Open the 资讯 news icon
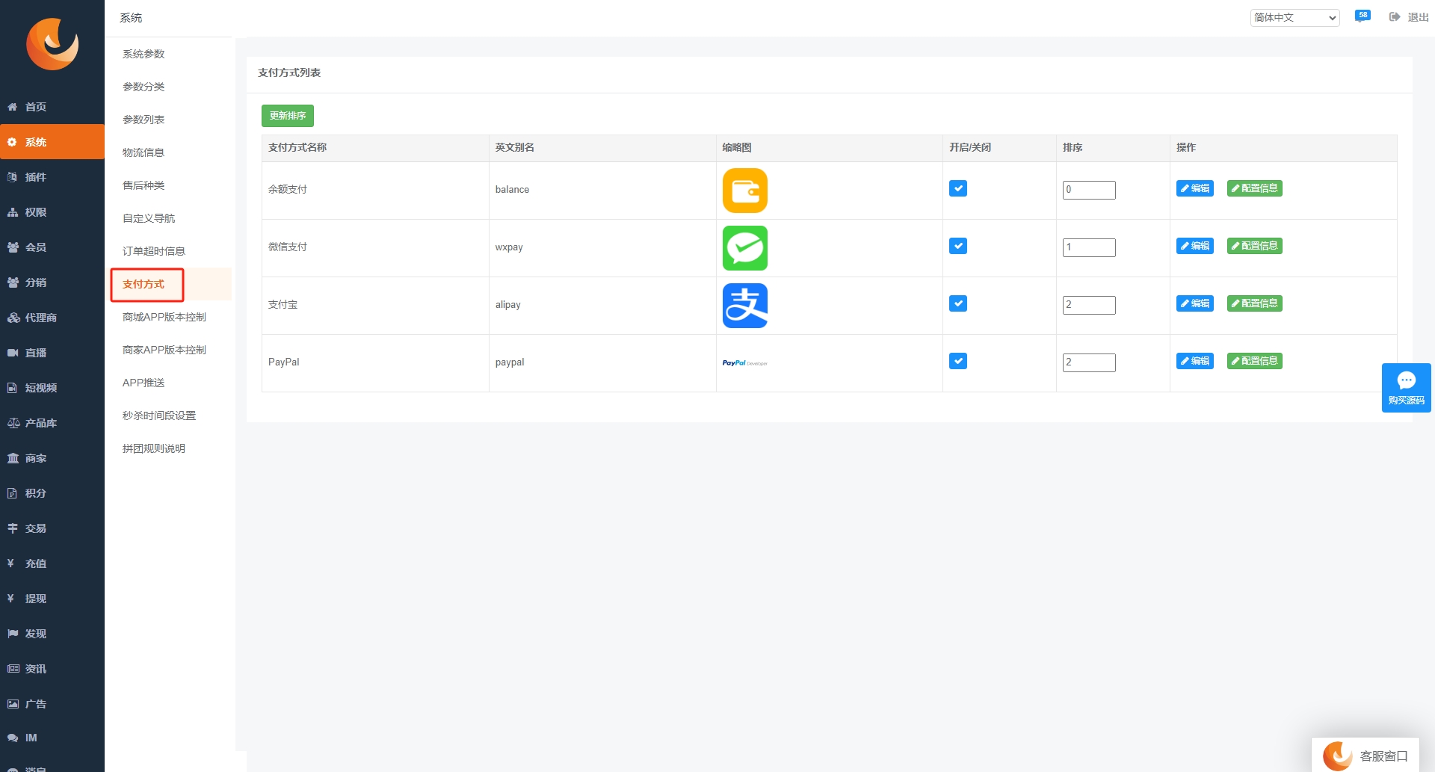 13,669
